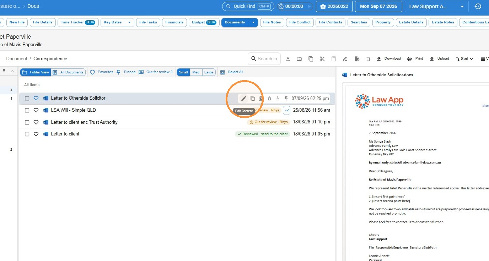The image size is (489, 261).
Task: Set the list size to Med
Action: (x=196, y=72)
